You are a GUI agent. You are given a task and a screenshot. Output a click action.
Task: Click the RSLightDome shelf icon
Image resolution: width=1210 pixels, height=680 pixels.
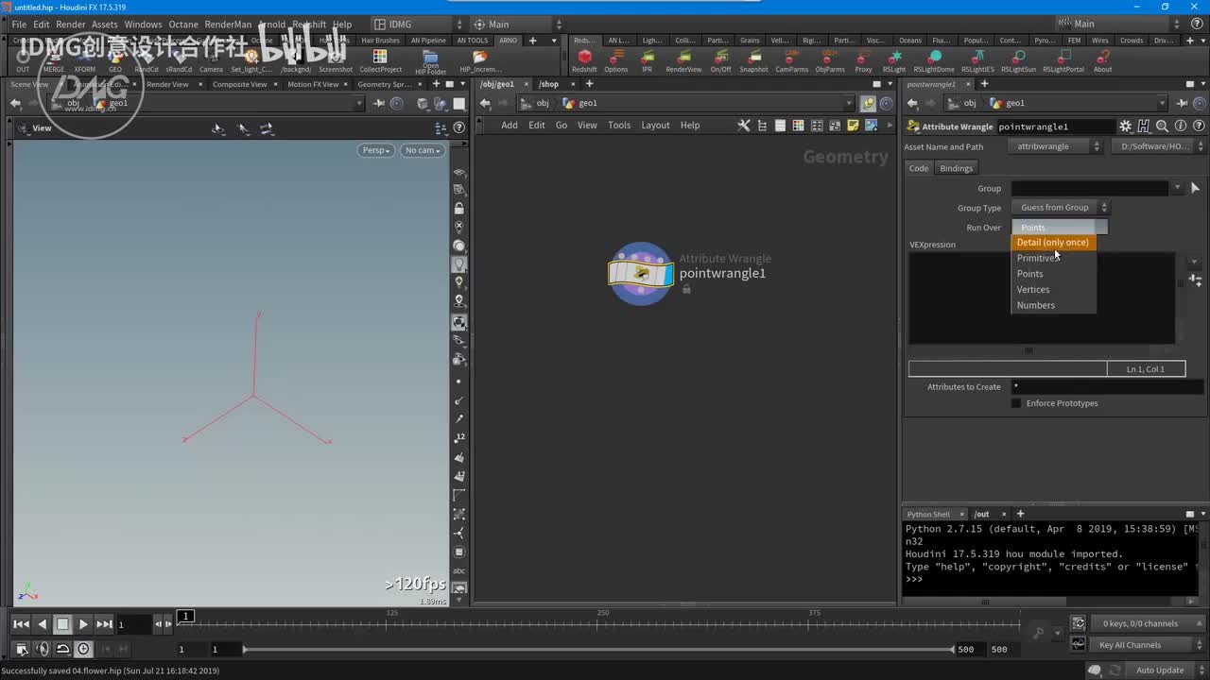(932, 58)
